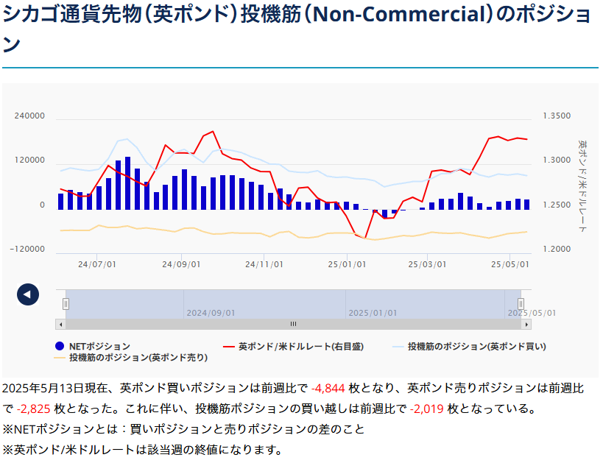Click the right scroll arrow of the navigator scrollbar
Image resolution: width=603 pixels, height=463 pixels.
(x=525, y=324)
